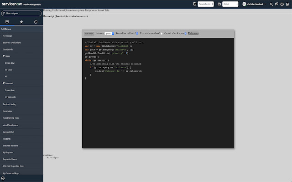The height and width of the screenshot is (182, 292).
Task: Click the Fullscreen link
Action: pos(193,33)
